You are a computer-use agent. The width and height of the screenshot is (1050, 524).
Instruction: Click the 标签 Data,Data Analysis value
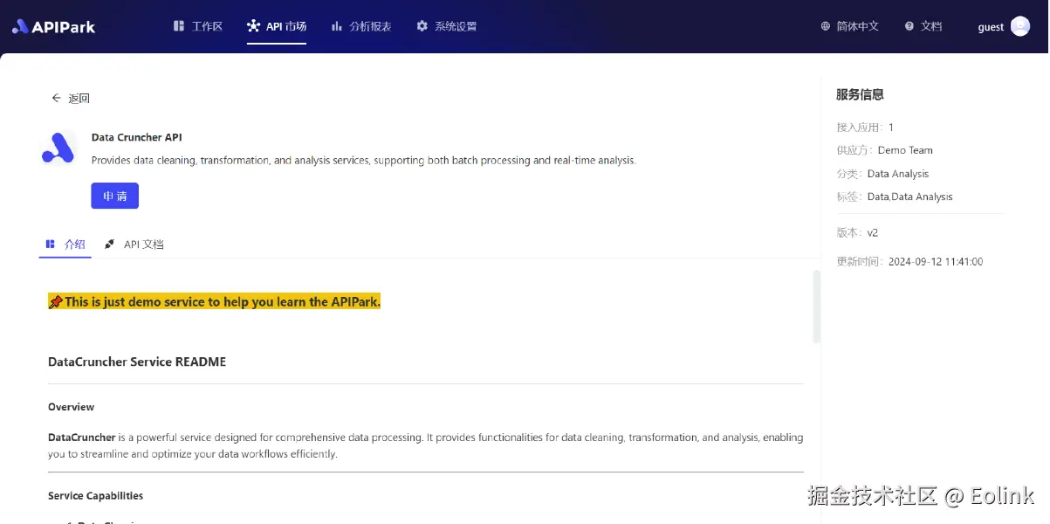point(910,196)
